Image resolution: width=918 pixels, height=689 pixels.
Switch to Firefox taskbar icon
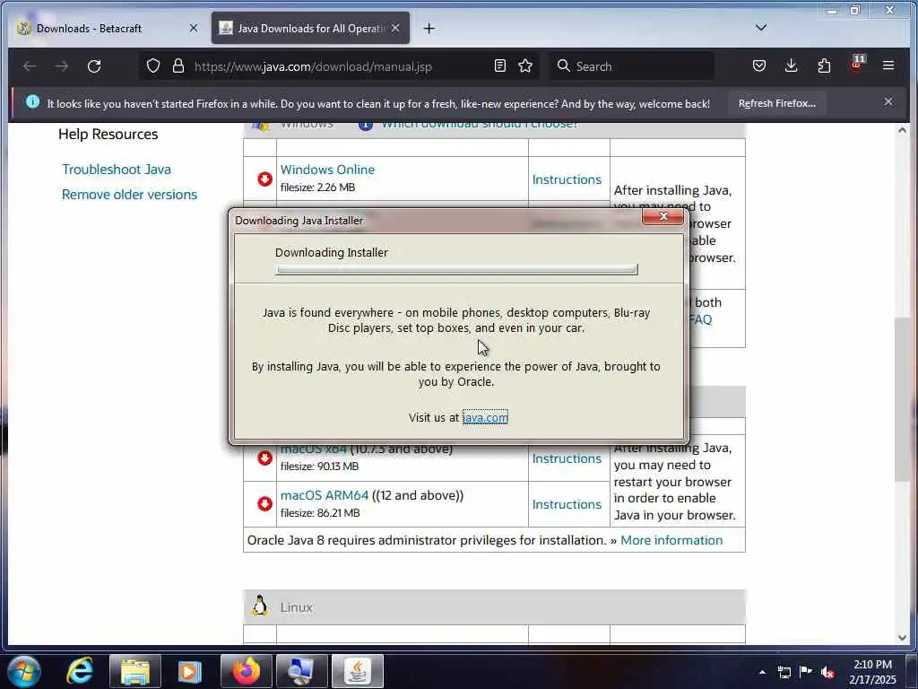click(246, 671)
